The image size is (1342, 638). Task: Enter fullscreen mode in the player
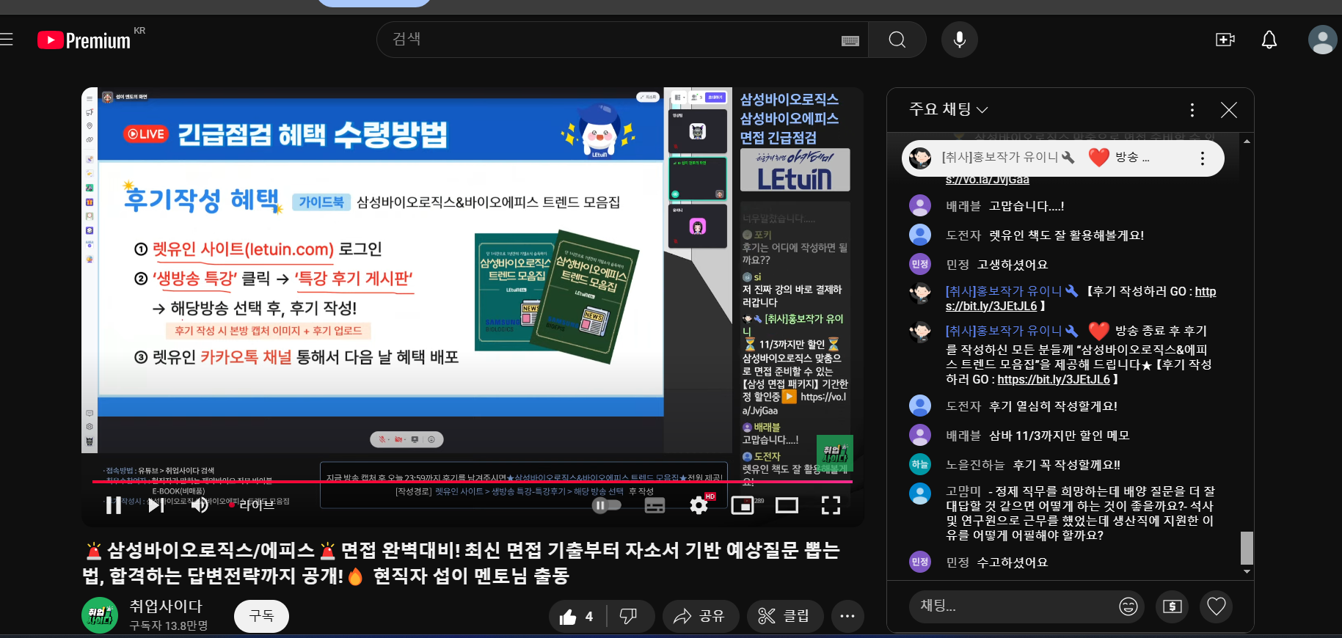point(831,505)
